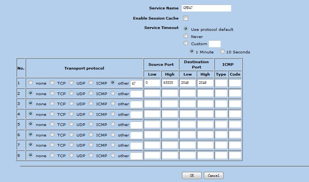
Task: Choose the Custom timeout radio button
Action: (186, 43)
